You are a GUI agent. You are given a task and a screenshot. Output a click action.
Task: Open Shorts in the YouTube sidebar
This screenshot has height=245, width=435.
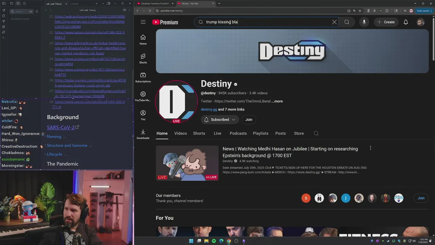click(x=143, y=59)
